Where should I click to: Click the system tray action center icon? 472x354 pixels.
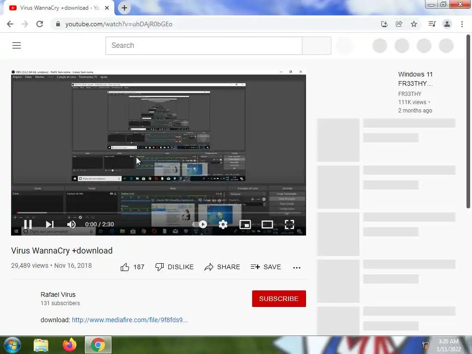pos(425,345)
